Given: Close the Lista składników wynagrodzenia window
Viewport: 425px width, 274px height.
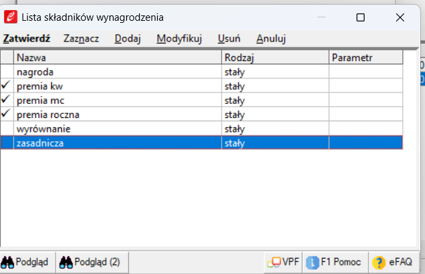Looking at the screenshot, I should [400, 17].
